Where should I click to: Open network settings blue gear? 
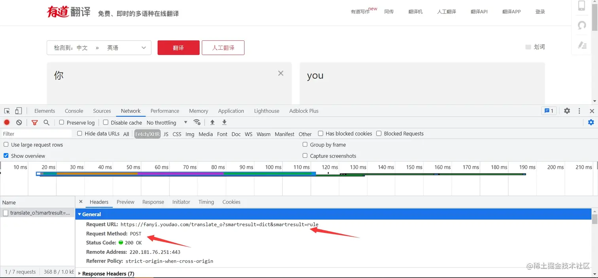click(591, 122)
